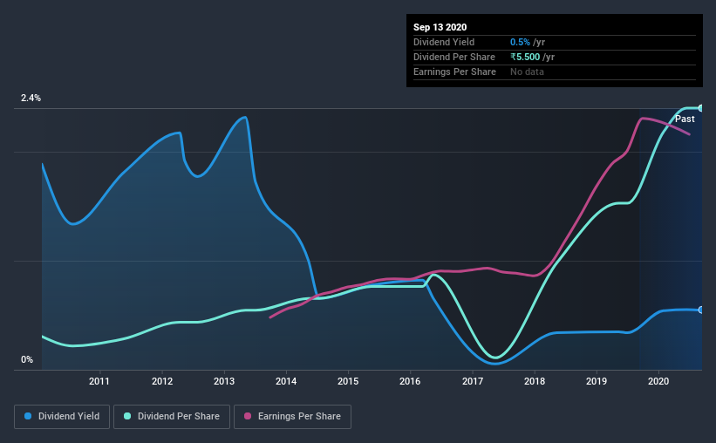Click the tooltip 'Dividend Per Share' row label

click(453, 57)
